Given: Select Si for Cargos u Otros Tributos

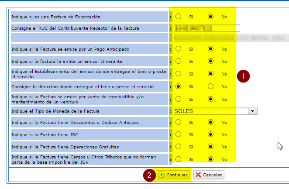Looking at the screenshot, I should click(x=179, y=159).
